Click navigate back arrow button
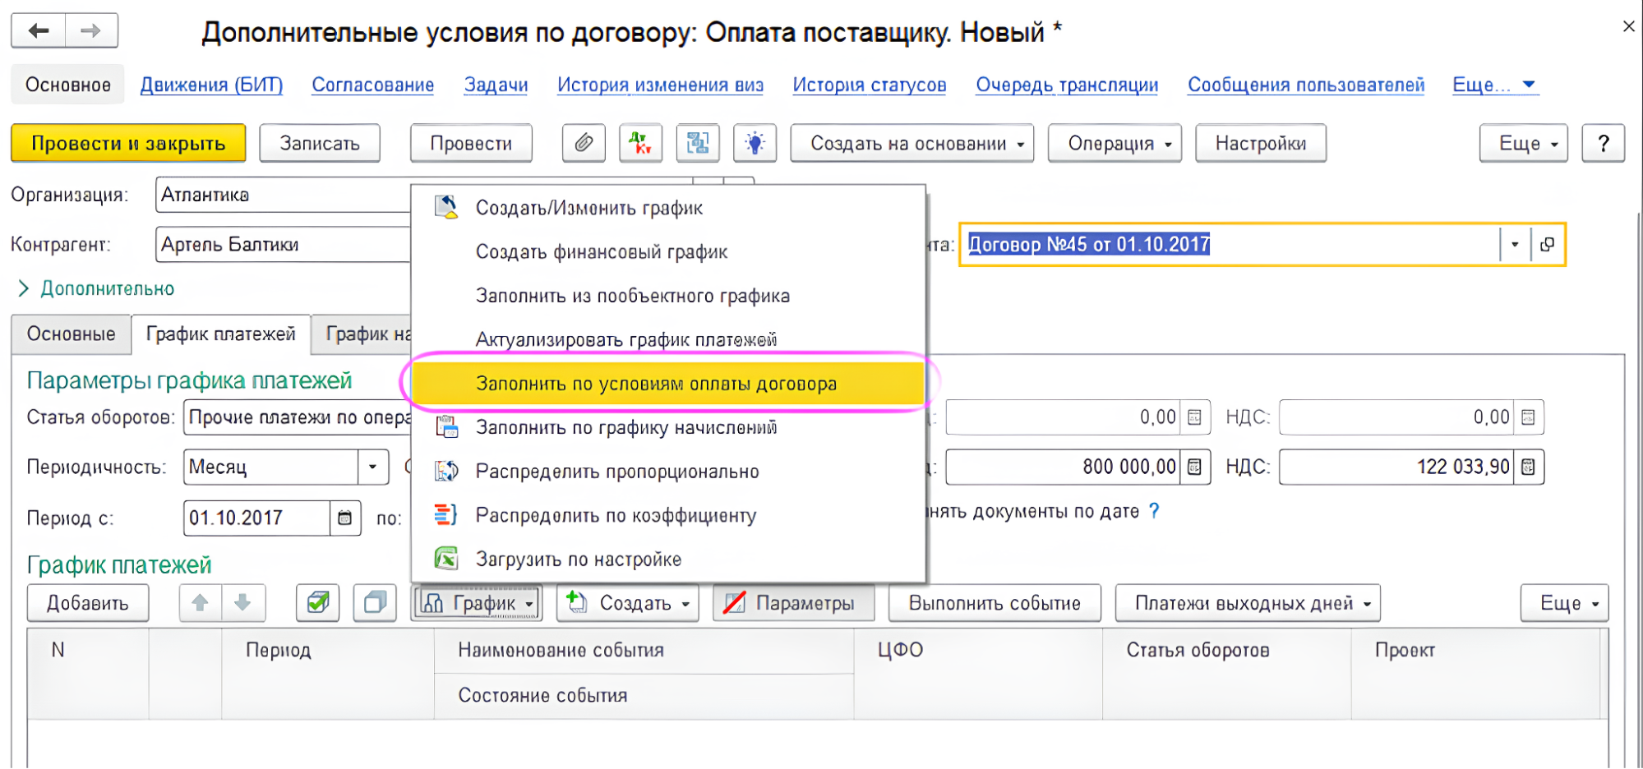Image resolution: width=1643 pixels, height=769 pixels. pos(39,31)
